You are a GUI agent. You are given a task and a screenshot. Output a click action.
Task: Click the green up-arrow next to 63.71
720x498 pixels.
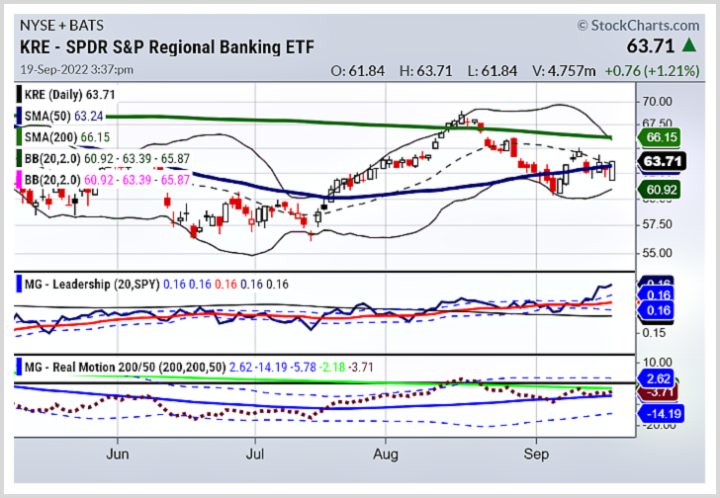click(689, 45)
